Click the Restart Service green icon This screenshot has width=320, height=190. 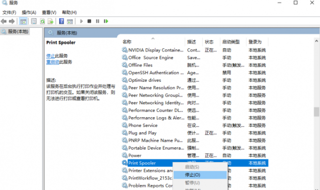pos(106,21)
